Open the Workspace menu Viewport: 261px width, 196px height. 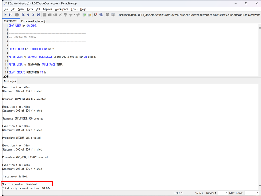pos(61,9)
